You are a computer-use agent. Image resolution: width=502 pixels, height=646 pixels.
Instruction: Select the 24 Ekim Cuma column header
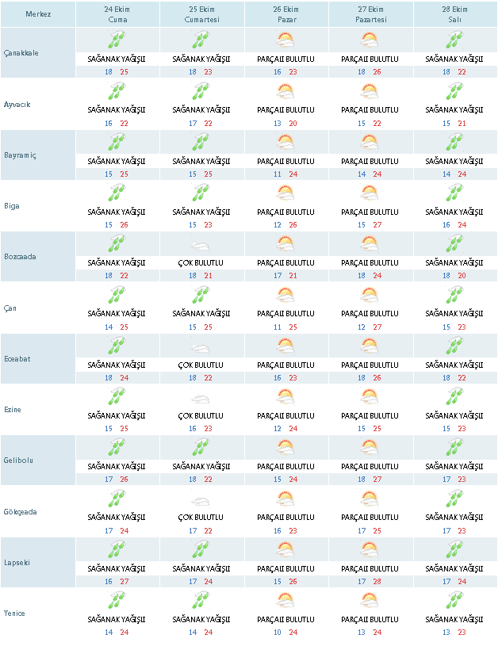[117, 14]
